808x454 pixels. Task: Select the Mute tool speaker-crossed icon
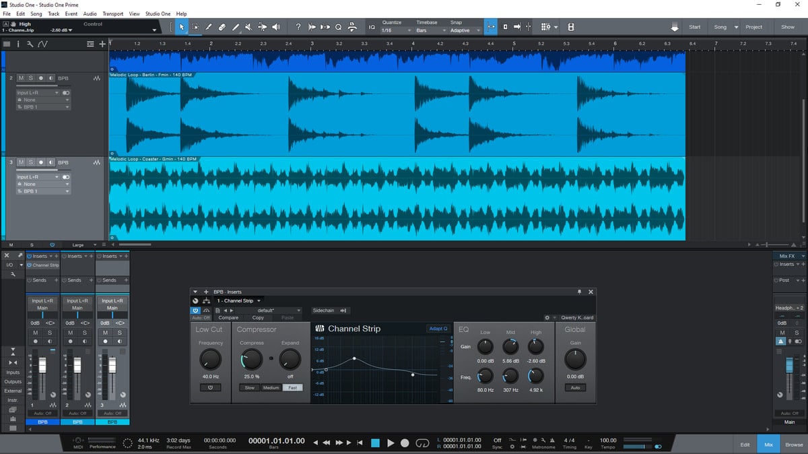tap(248, 27)
